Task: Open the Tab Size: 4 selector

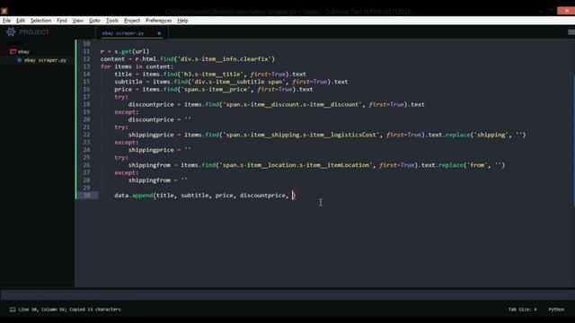Action: click(522, 310)
